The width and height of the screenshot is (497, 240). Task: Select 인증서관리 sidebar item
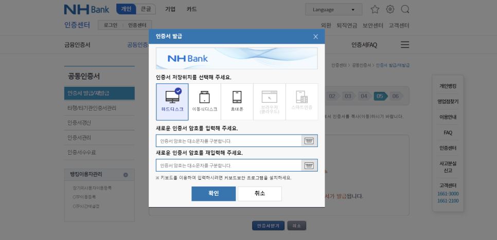(99, 138)
